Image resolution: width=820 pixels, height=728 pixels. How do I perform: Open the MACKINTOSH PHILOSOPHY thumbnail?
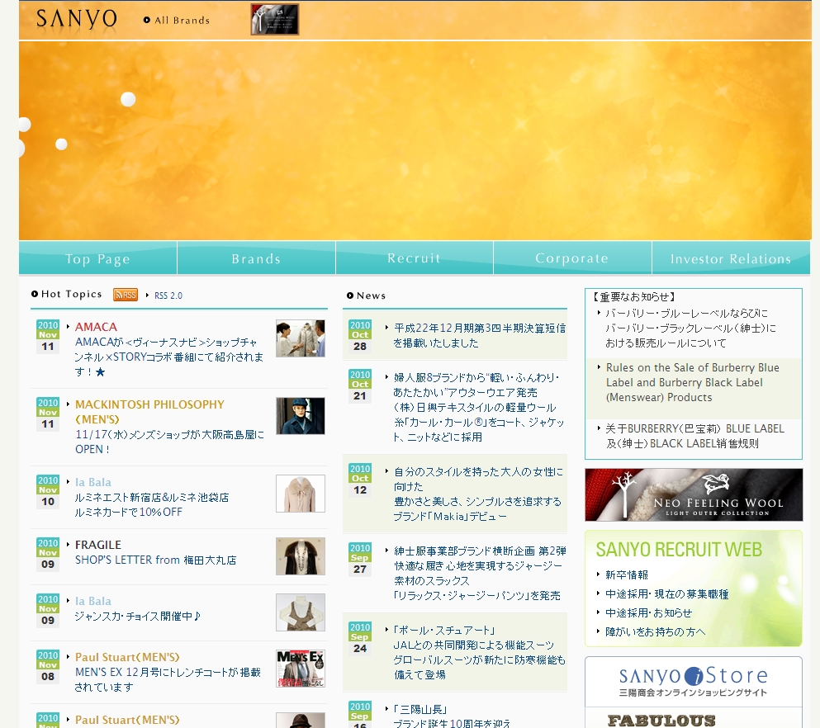(x=301, y=416)
